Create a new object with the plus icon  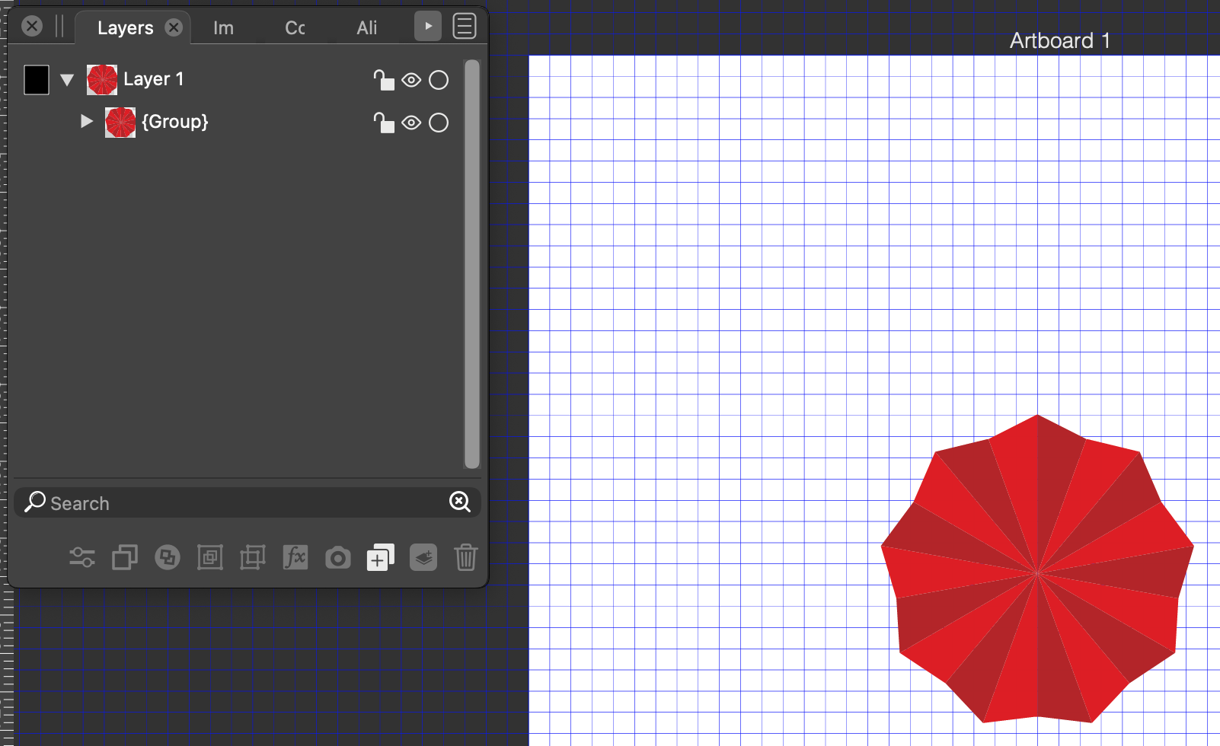380,558
